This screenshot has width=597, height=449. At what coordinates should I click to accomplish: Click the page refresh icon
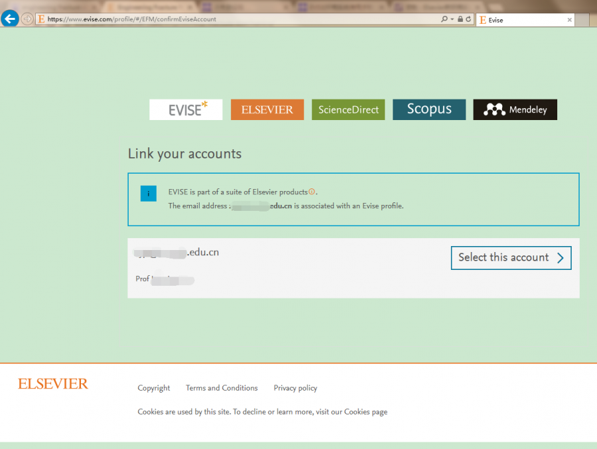click(468, 19)
